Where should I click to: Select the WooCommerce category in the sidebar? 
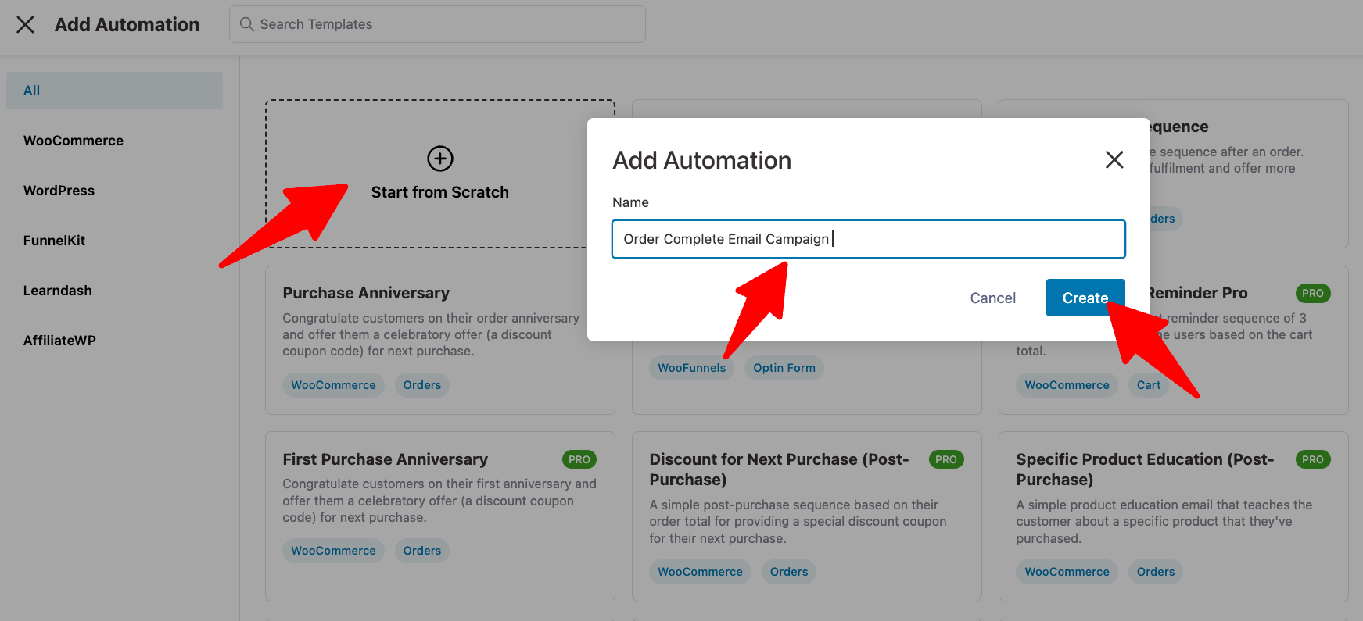point(73,140)
